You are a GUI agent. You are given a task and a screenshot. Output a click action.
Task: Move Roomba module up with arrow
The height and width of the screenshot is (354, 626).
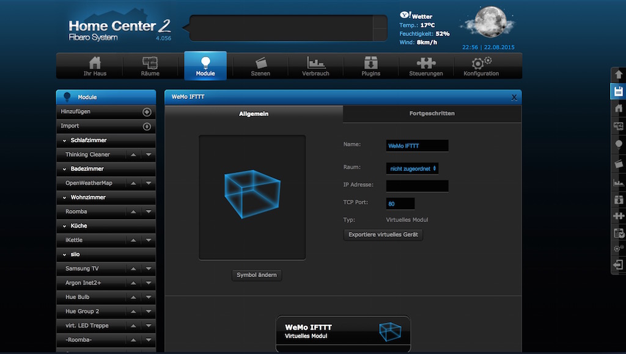pos(133,212)
